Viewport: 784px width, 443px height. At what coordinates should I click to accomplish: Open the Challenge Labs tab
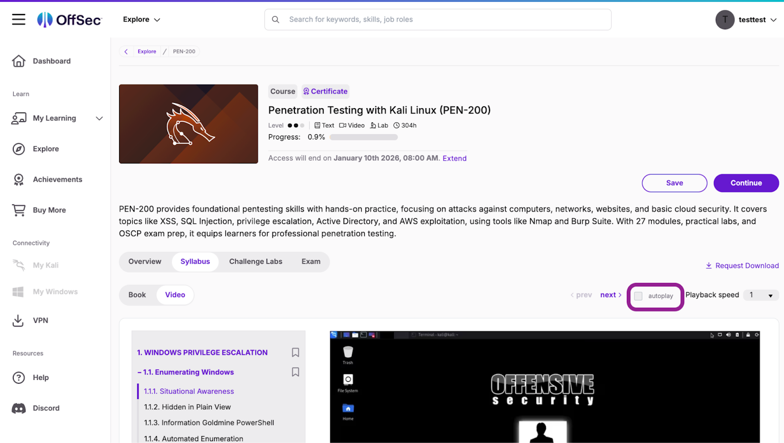256,261
